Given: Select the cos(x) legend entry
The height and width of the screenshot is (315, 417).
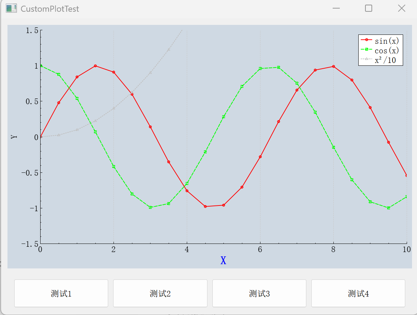Looking at the screenshot, I should tap(380, 50).
